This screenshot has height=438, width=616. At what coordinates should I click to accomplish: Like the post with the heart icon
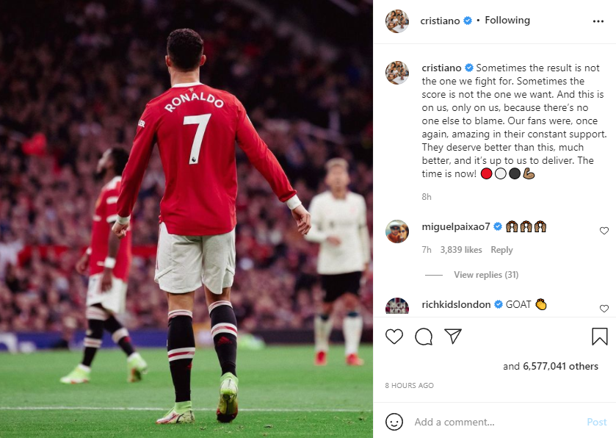394,337
